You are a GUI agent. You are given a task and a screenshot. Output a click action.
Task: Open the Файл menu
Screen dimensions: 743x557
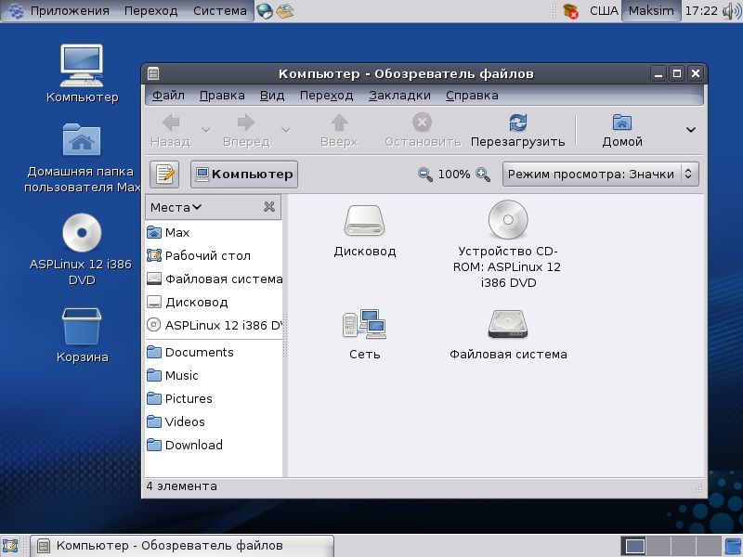(x=168, y=96)
